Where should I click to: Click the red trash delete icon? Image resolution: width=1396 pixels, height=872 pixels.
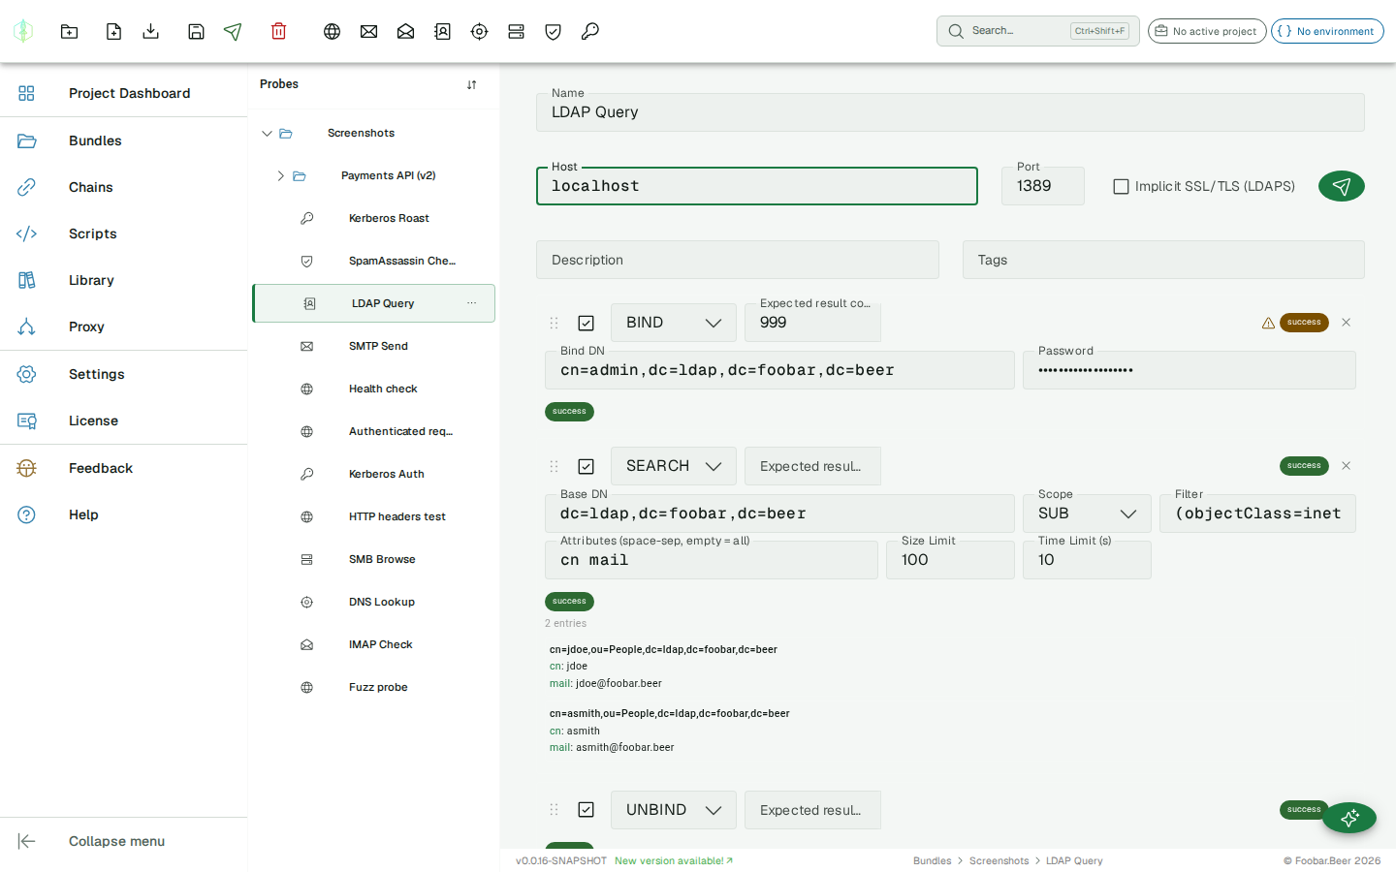tap(278, 31)
